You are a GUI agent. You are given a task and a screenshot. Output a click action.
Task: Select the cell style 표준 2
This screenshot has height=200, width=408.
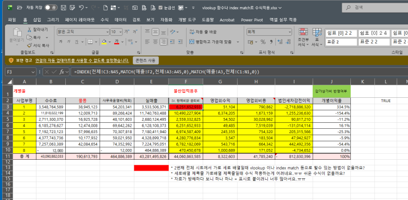341,42
